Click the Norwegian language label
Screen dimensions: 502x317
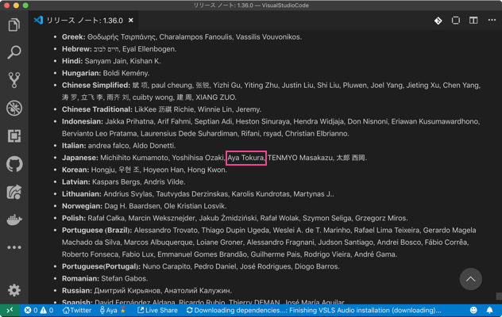pos(83,206)
